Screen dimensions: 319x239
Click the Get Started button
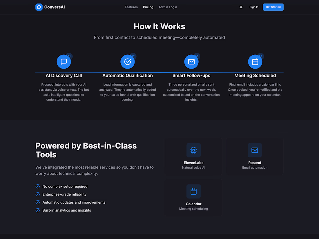click(x=273, y=7)
